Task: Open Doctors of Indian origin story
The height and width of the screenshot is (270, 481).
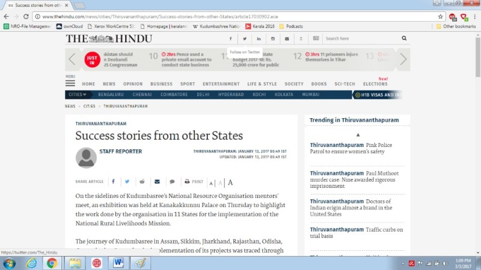Action: 351,208
